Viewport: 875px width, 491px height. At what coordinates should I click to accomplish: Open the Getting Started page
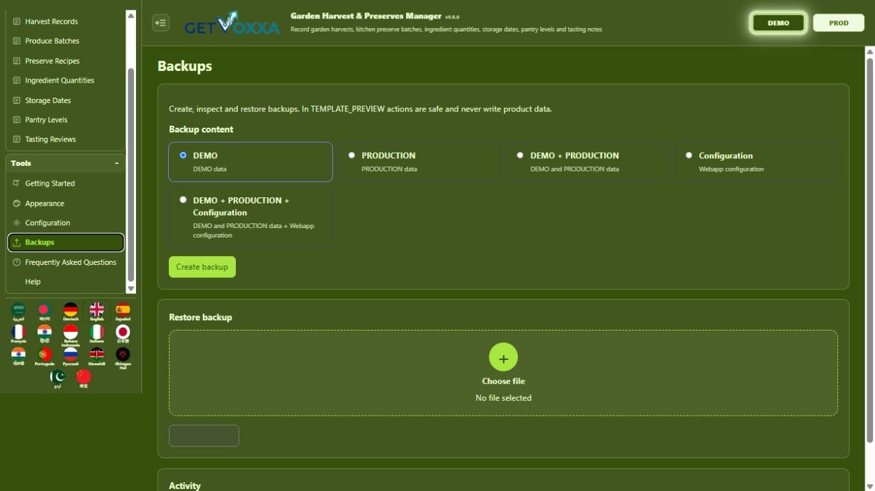pyautogui.click(x=66, y=184)
